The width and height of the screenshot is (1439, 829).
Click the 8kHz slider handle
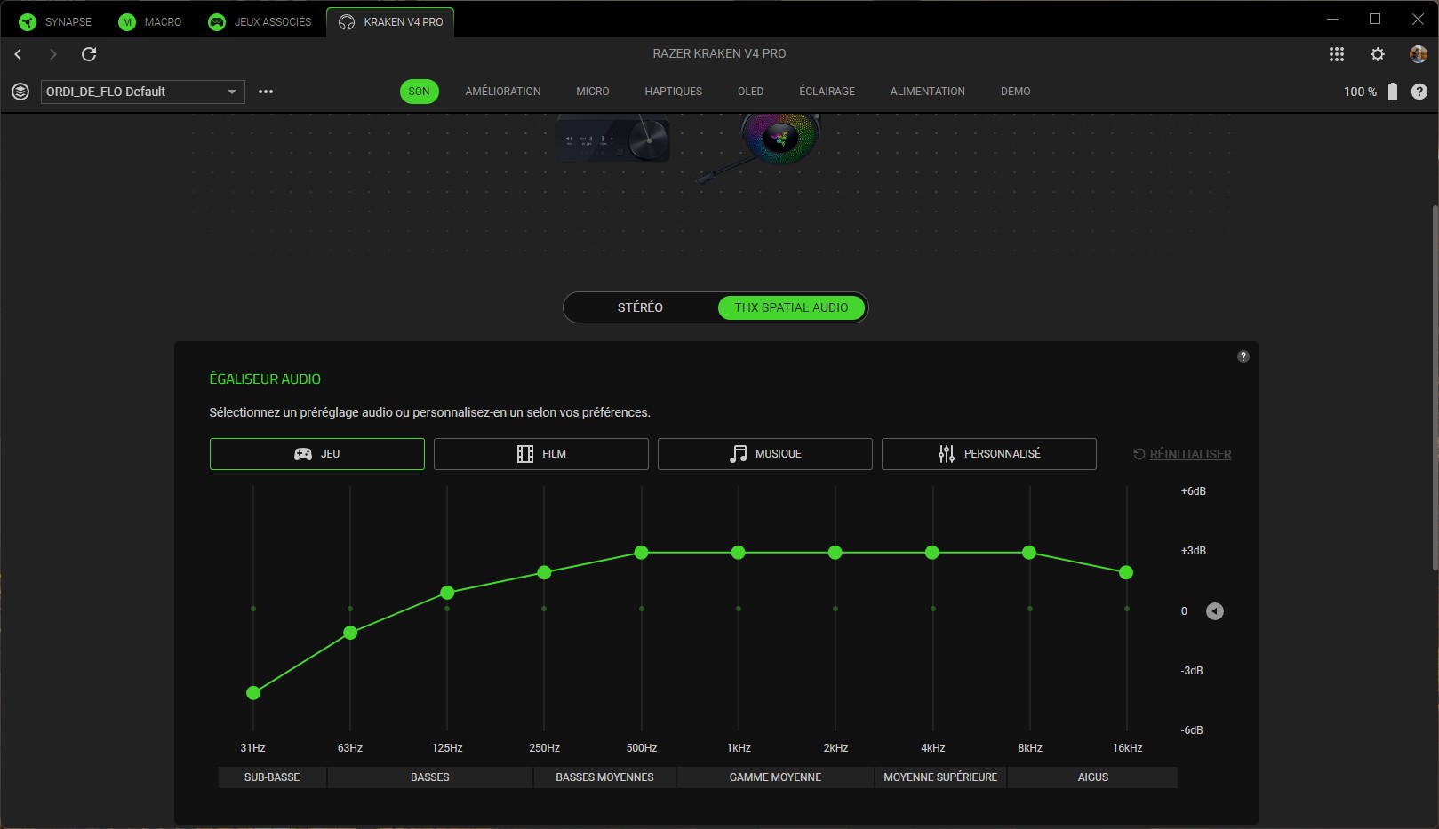click(1029, 553)
